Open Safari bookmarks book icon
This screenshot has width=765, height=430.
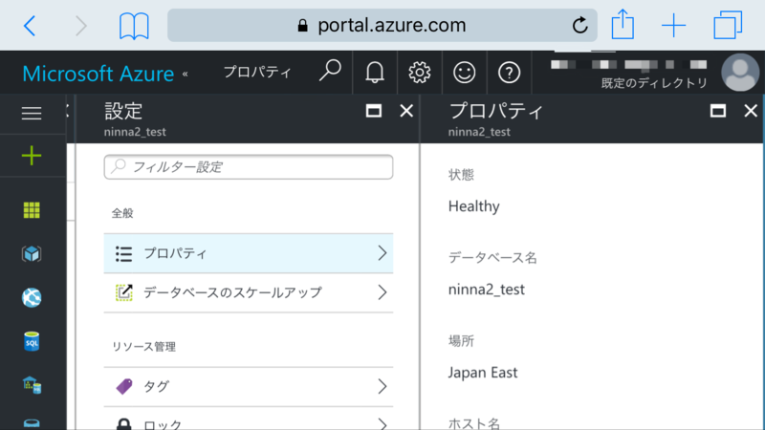[134, 26]
